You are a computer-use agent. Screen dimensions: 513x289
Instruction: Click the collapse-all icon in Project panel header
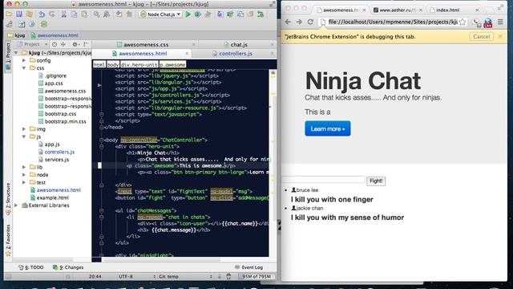click(63, 44)
